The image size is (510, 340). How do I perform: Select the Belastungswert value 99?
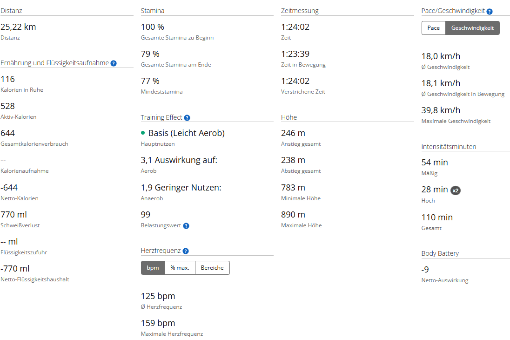[146, 214]
